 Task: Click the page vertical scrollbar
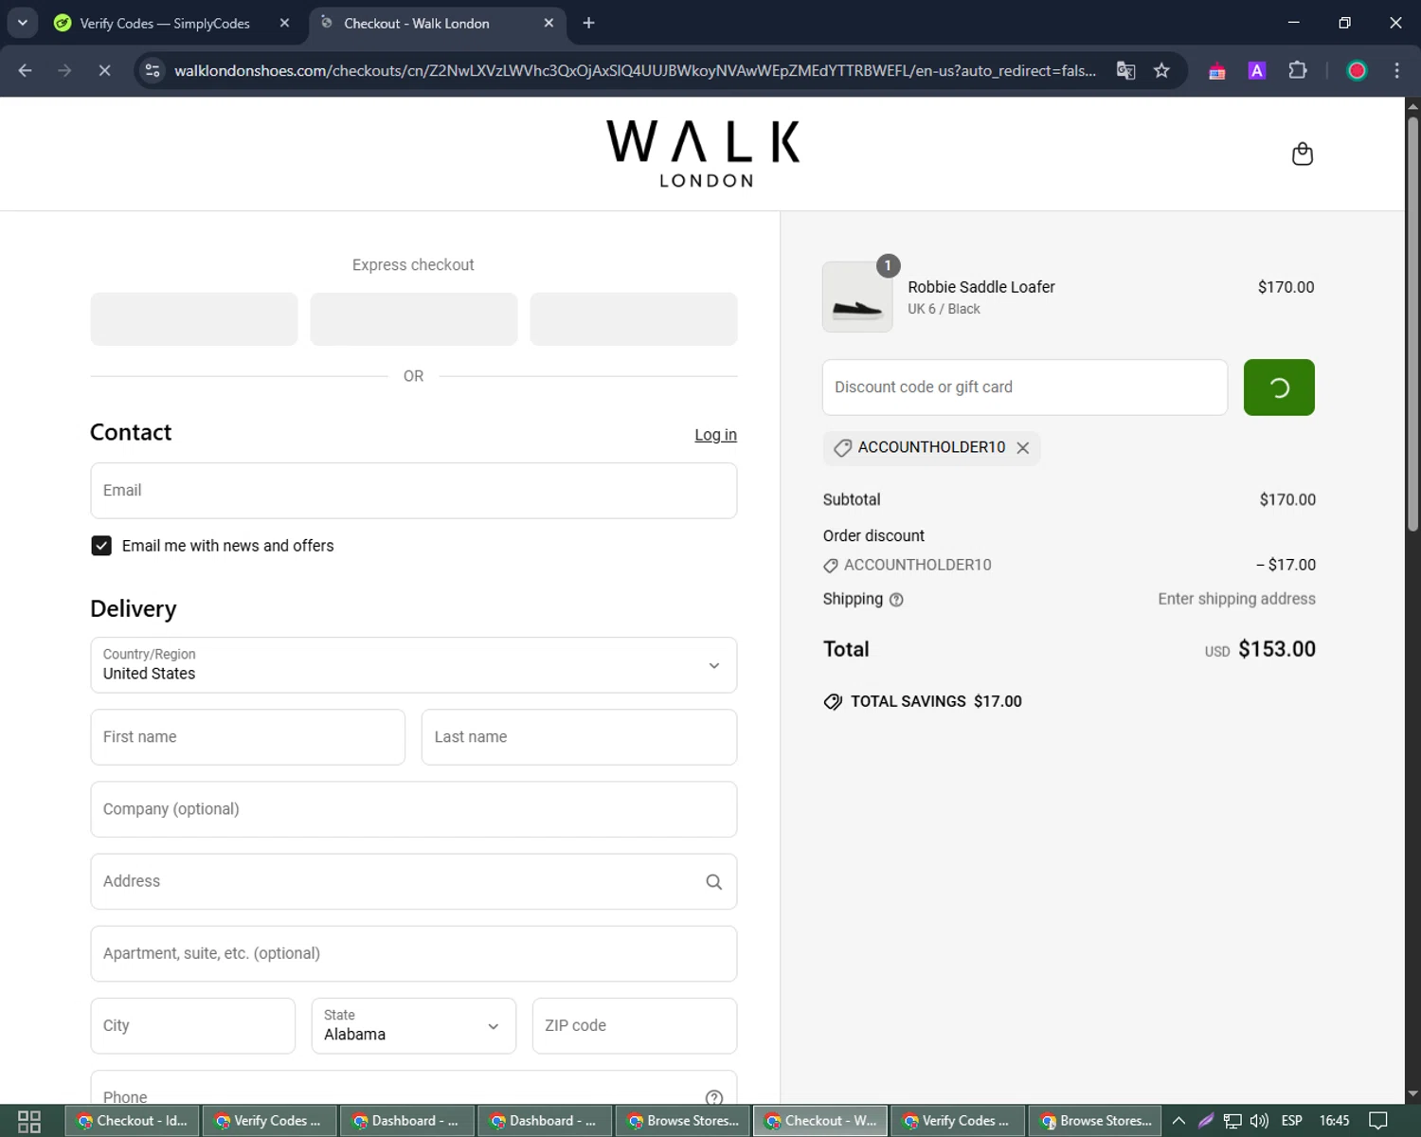coord(1412,322)
